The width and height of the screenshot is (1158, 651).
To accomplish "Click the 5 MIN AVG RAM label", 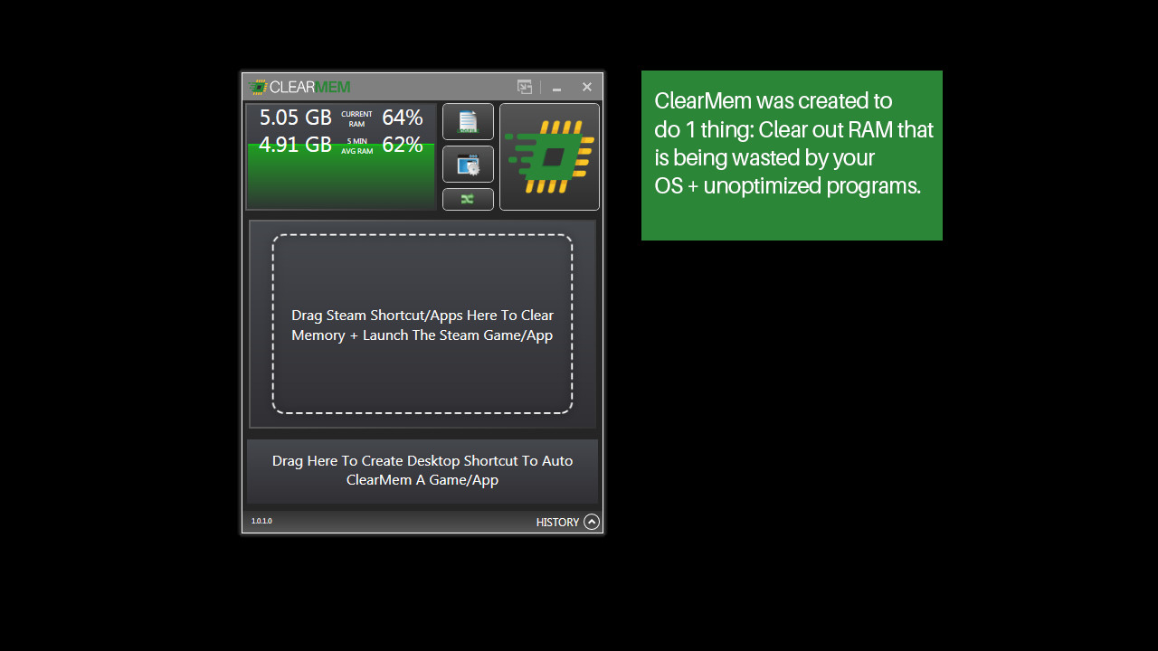I will 356,145.
